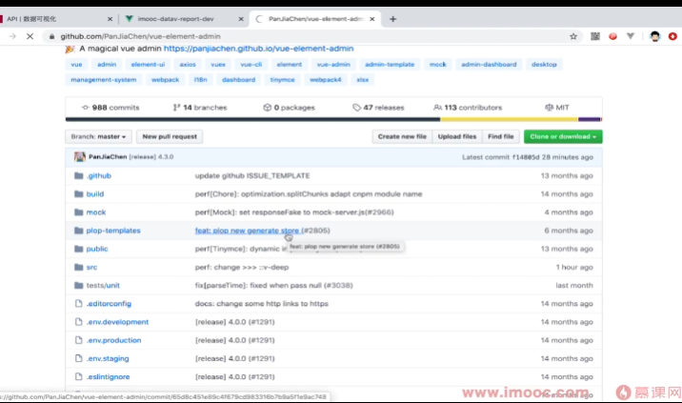Open the Branch: master dropdown
Image resolution: width=682 pixels, height=403 pixels.
(98, 136)
